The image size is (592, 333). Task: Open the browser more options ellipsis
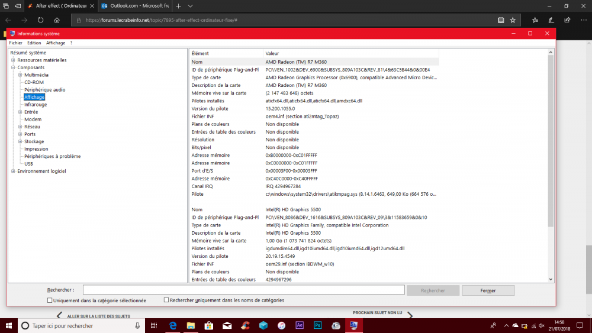(x=584, y=20)
